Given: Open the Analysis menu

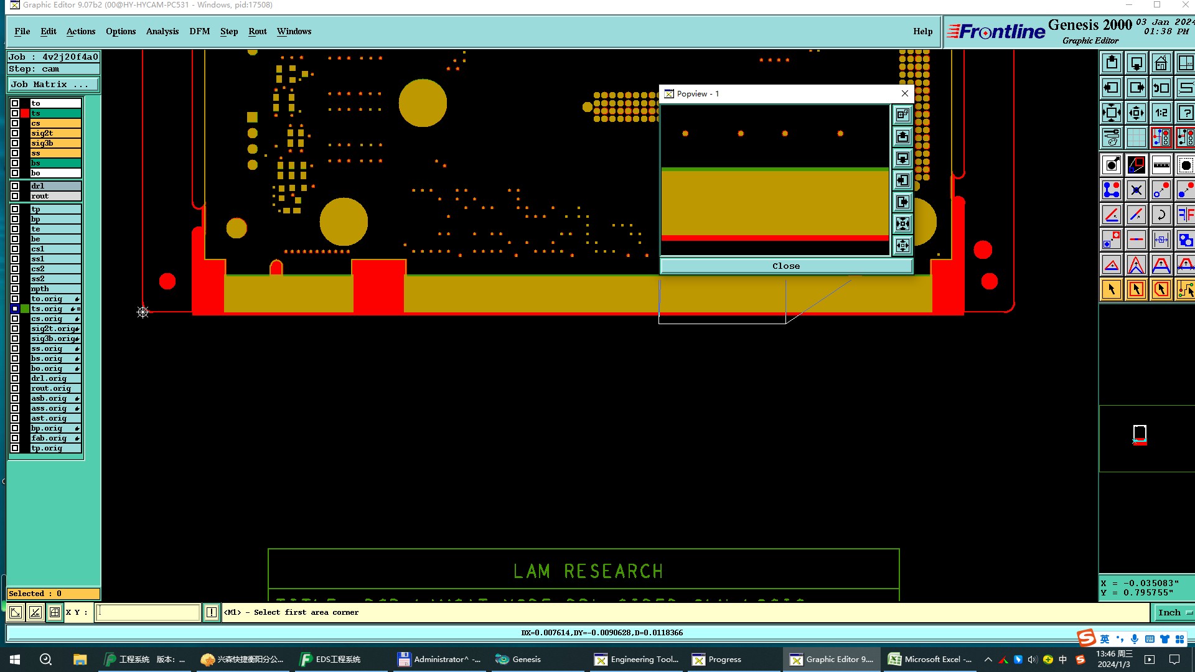Looking at the screenshot, I should pos(162,31).
